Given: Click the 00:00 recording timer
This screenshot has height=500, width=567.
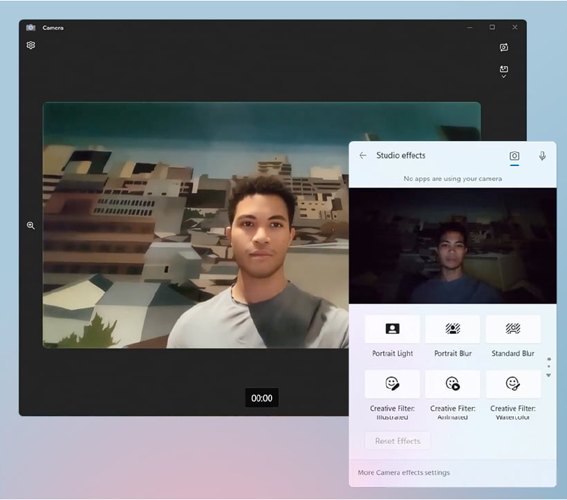Looking at the screenshot, I should (262, 398).
